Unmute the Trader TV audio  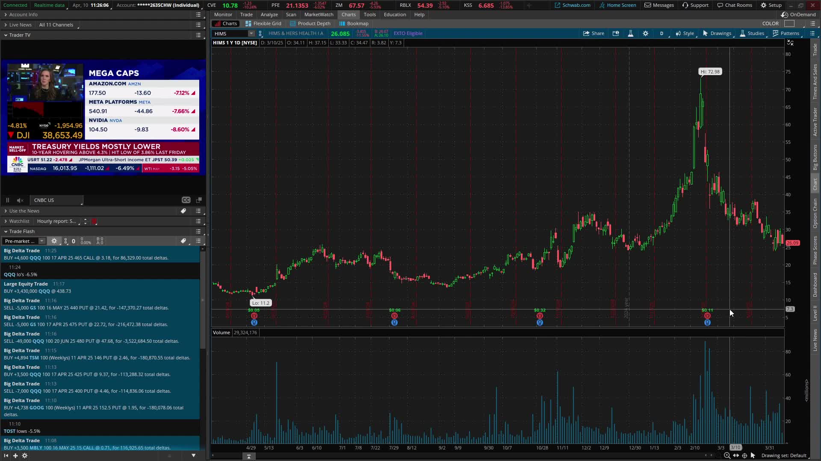click(20, 200)
